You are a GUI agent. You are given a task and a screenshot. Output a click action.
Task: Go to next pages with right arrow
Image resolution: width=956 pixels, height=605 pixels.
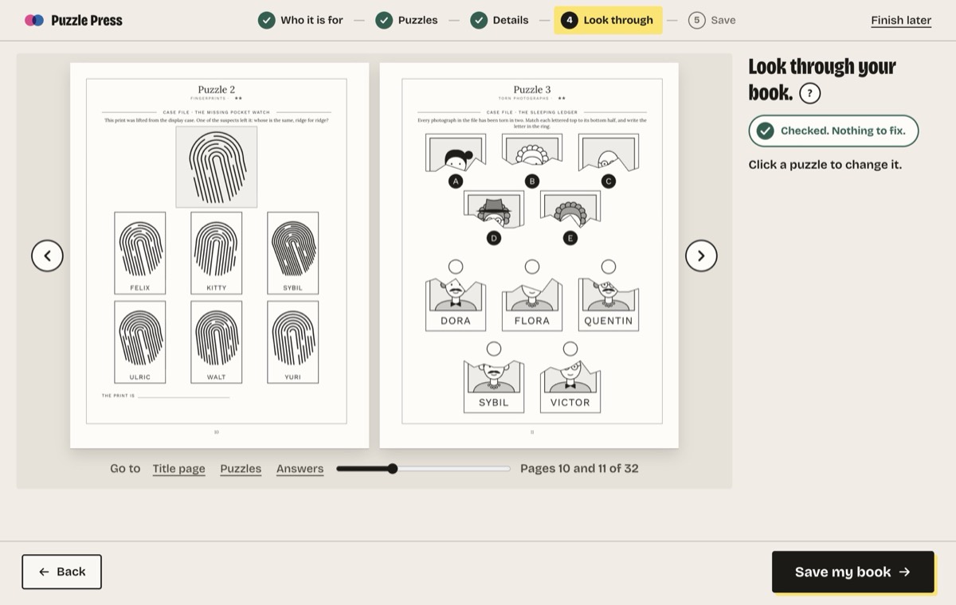click(x=701, y=256)
